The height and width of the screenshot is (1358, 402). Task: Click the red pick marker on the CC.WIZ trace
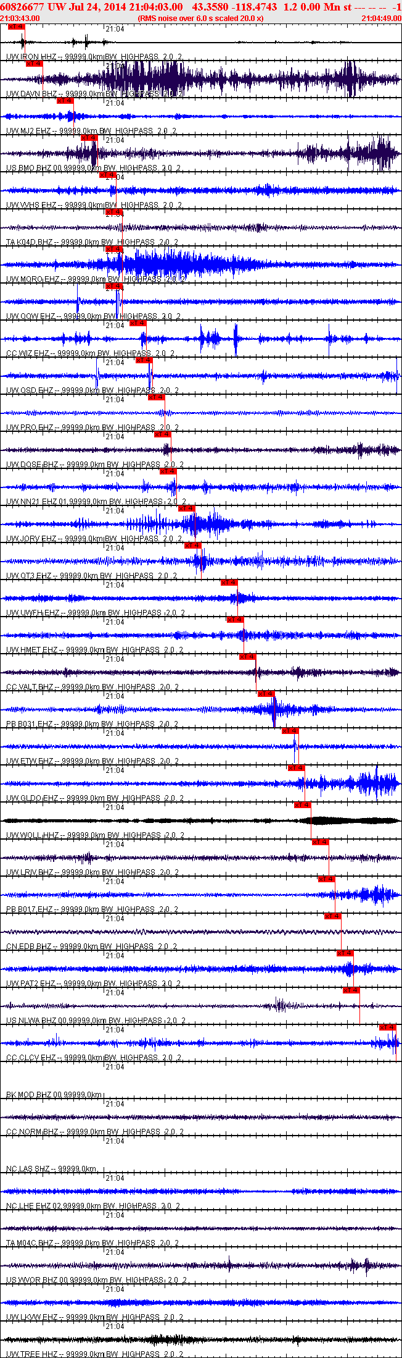138,323
